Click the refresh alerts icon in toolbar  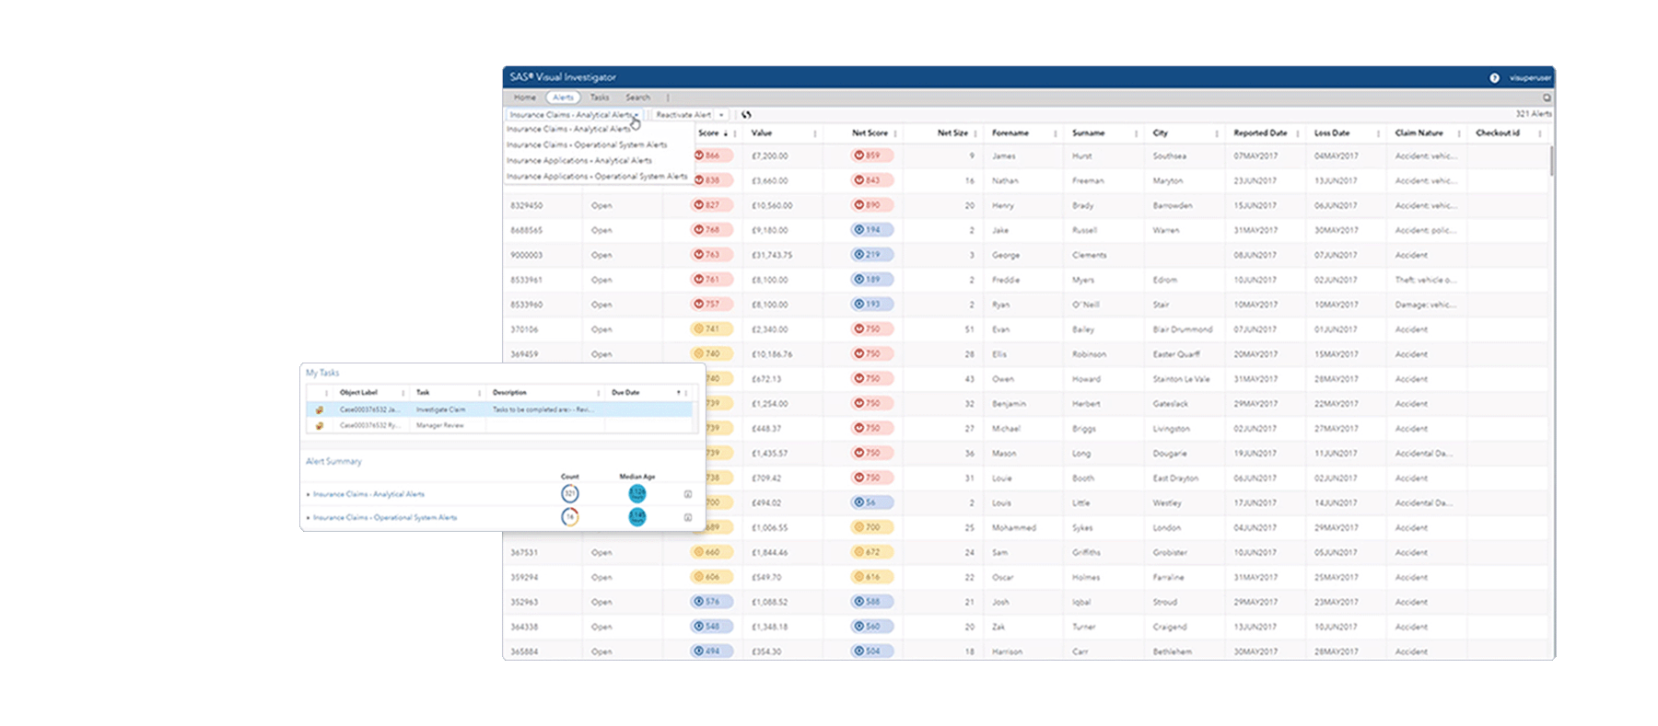746,115
